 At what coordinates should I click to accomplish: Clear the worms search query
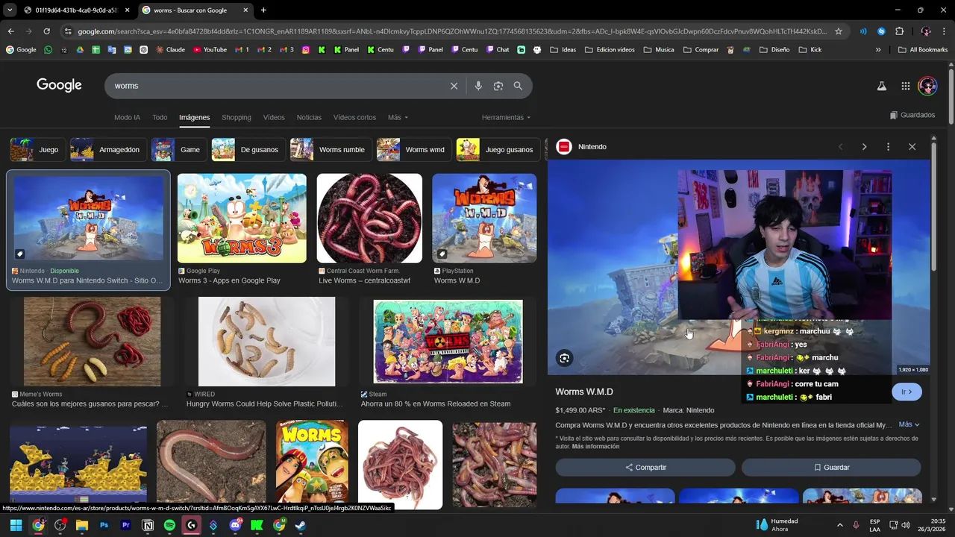[x=454, y=86]
